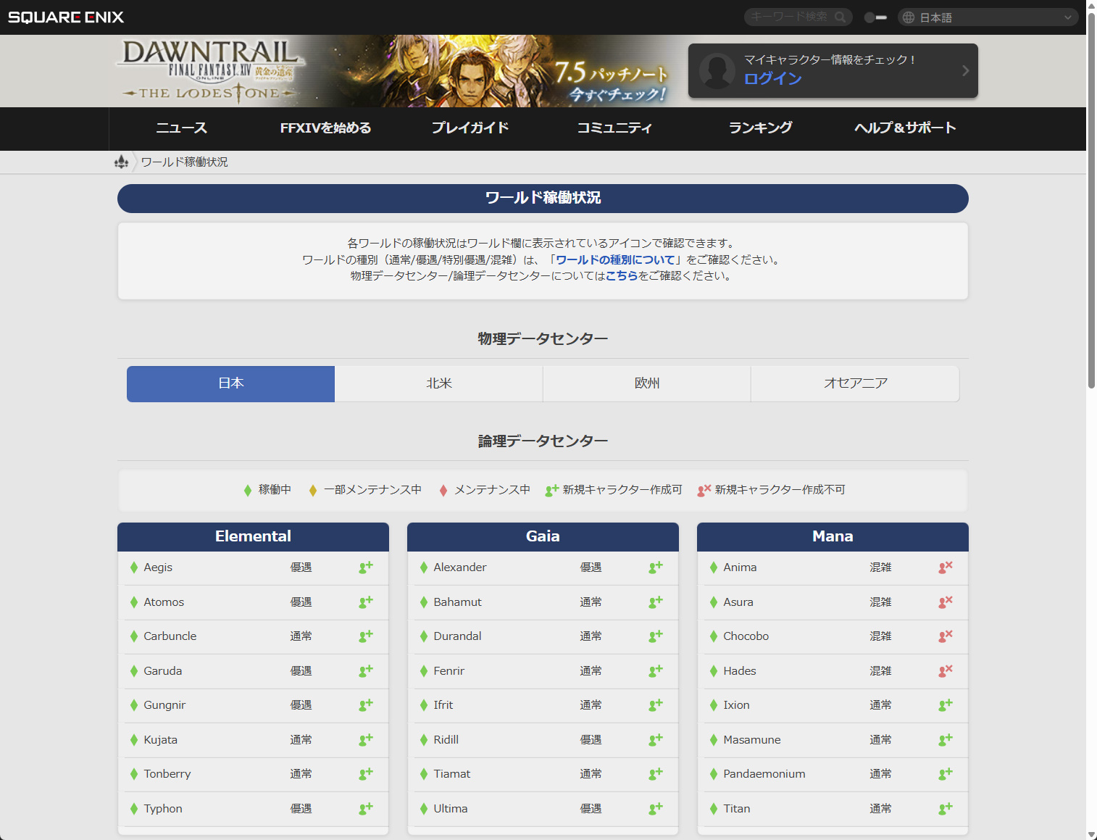Click the keyword search magnifier icon
The width and height of the screenshot is (1097, 840).
[840, 17]
